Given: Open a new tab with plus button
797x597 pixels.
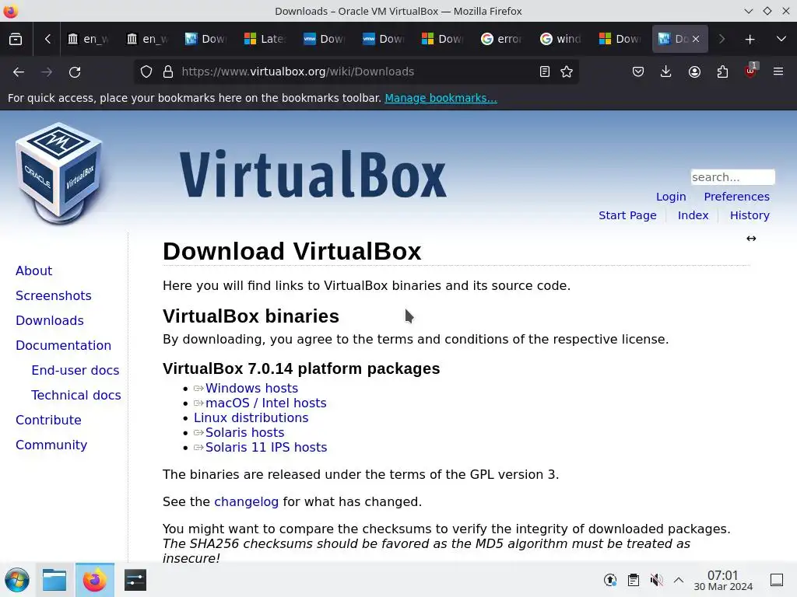Looking at the screenshot, I should [x=750, y=39].
